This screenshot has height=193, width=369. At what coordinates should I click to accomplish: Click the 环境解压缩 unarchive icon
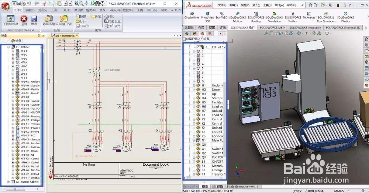click(64, 20)
